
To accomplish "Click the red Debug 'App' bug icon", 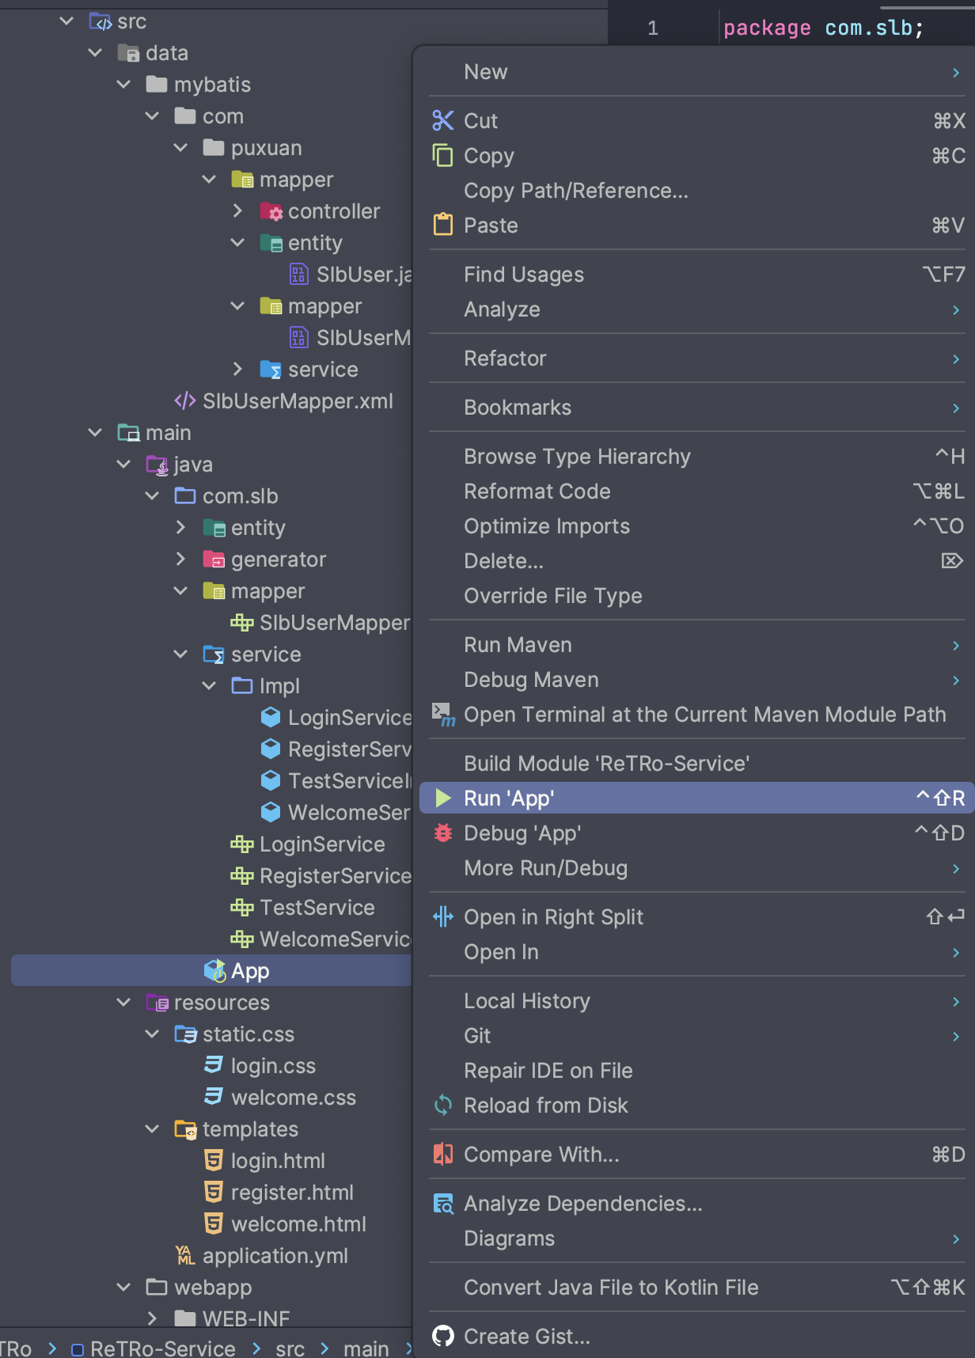I will (x=443, y=833).
